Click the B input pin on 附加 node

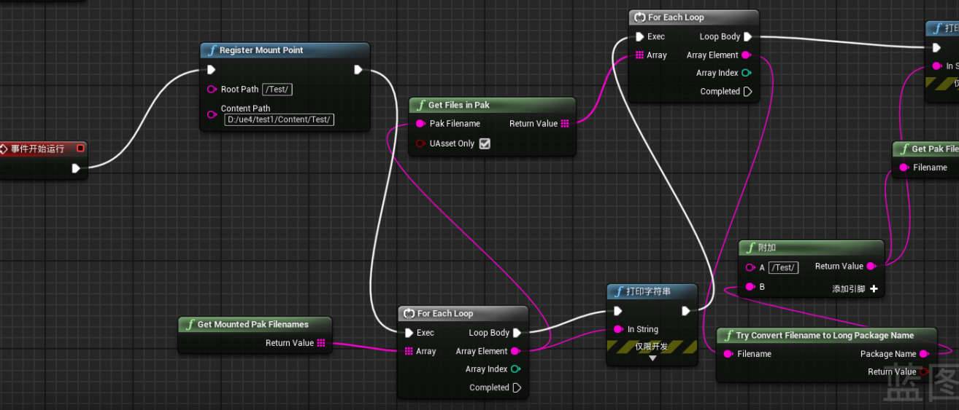tap(750, 287)
